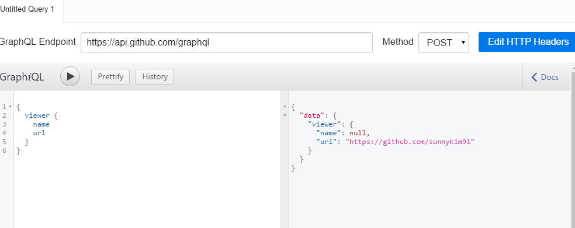Click the null value in response
Viewport: 575px width, 228px height.
pos(358,133)
